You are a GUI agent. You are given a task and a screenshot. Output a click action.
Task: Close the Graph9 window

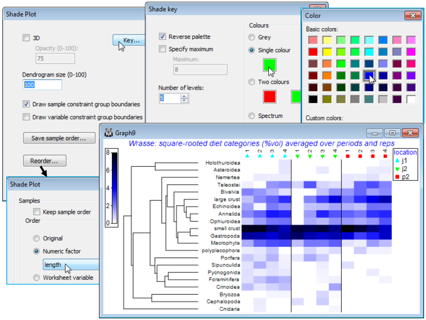tap(410, 133)
